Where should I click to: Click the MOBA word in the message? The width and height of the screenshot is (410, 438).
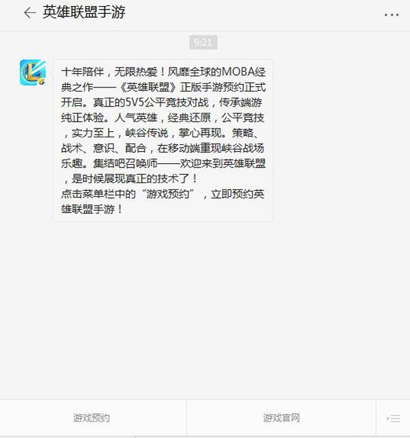(238, 72)
